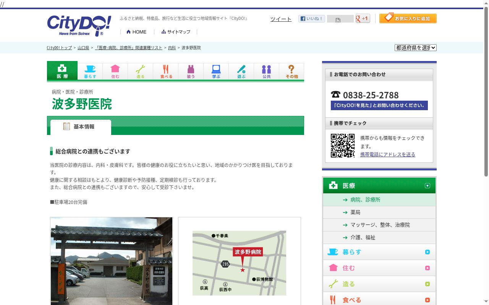489x305 pixels.
Task: Click 携帯電話にアドレスを送る link
Action: tap(388, 154)
